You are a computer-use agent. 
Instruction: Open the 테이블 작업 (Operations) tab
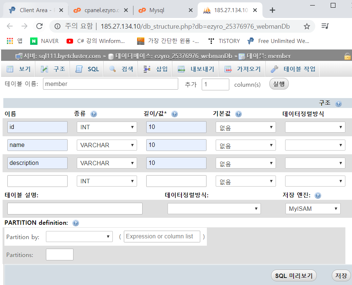click(x=293, y=69)
